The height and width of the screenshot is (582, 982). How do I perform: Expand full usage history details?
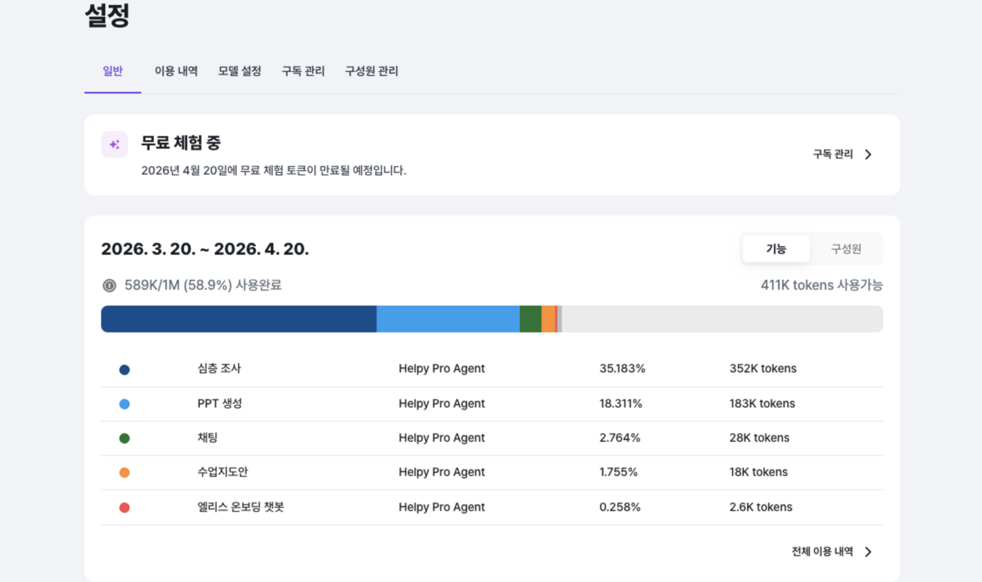pyautogui.click(x=822, y=551)
